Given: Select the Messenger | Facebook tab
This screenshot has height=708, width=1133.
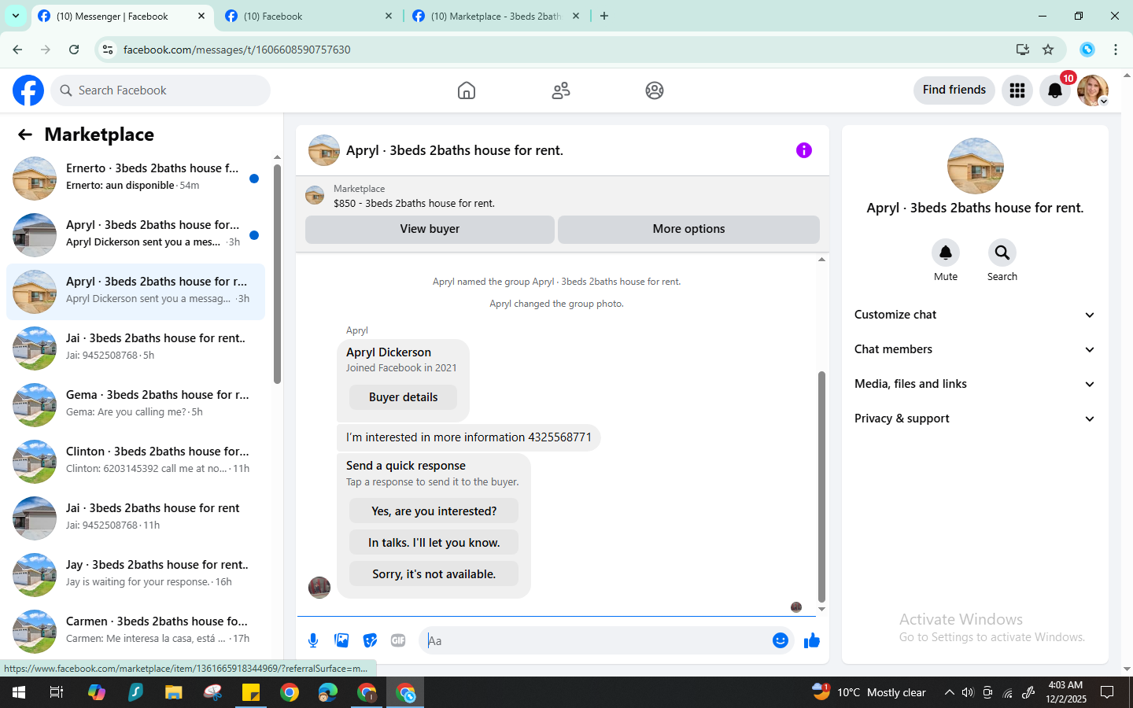Looking at the screenshot, I should (x=122, y=16).
